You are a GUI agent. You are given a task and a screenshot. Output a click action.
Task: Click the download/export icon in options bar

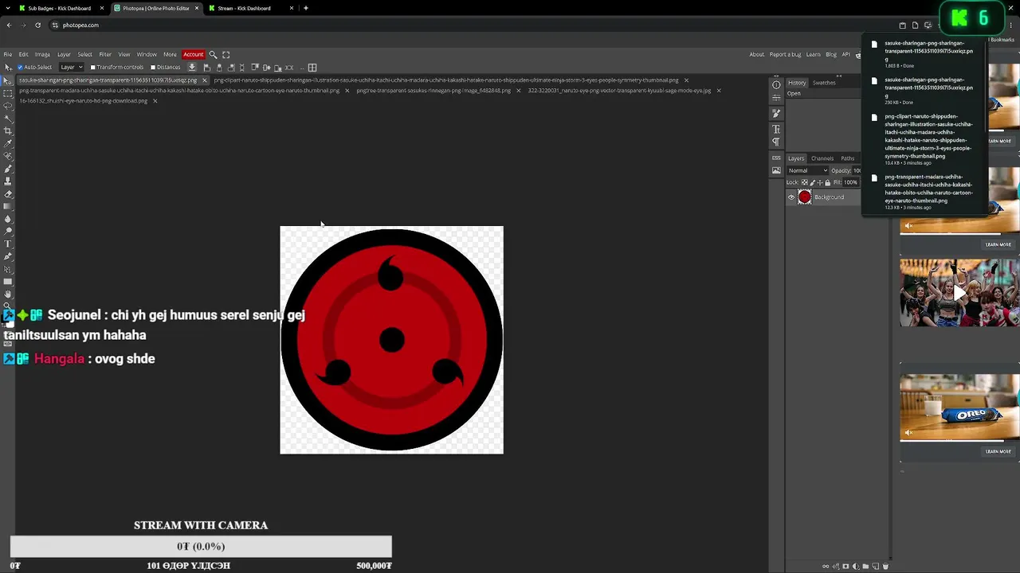[192, 67]
